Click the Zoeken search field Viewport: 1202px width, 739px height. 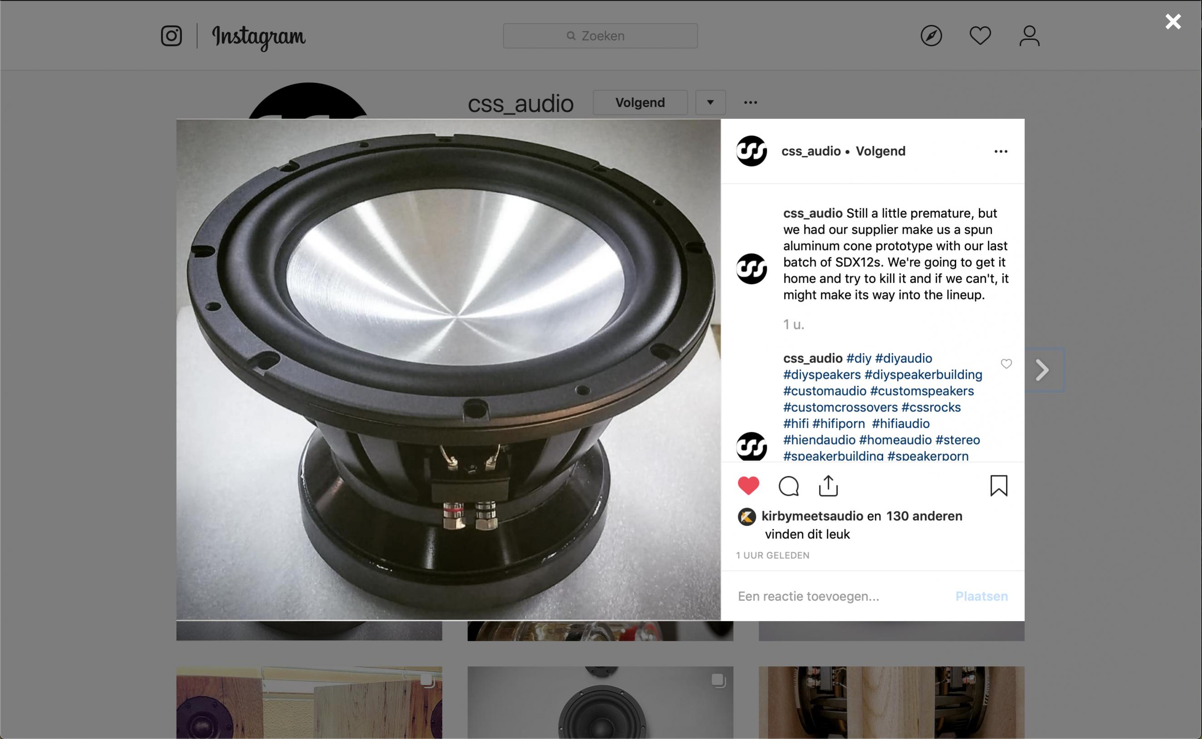click(x=600, y=36)
